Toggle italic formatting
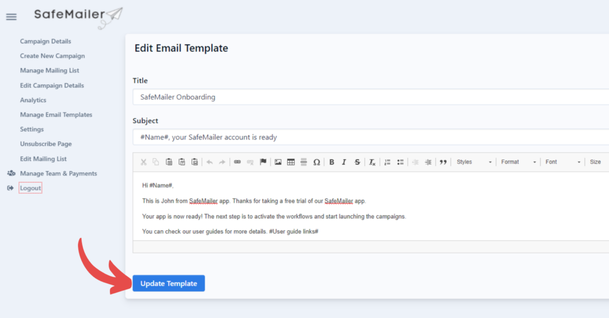609x318 pixels. click(344, 162)
